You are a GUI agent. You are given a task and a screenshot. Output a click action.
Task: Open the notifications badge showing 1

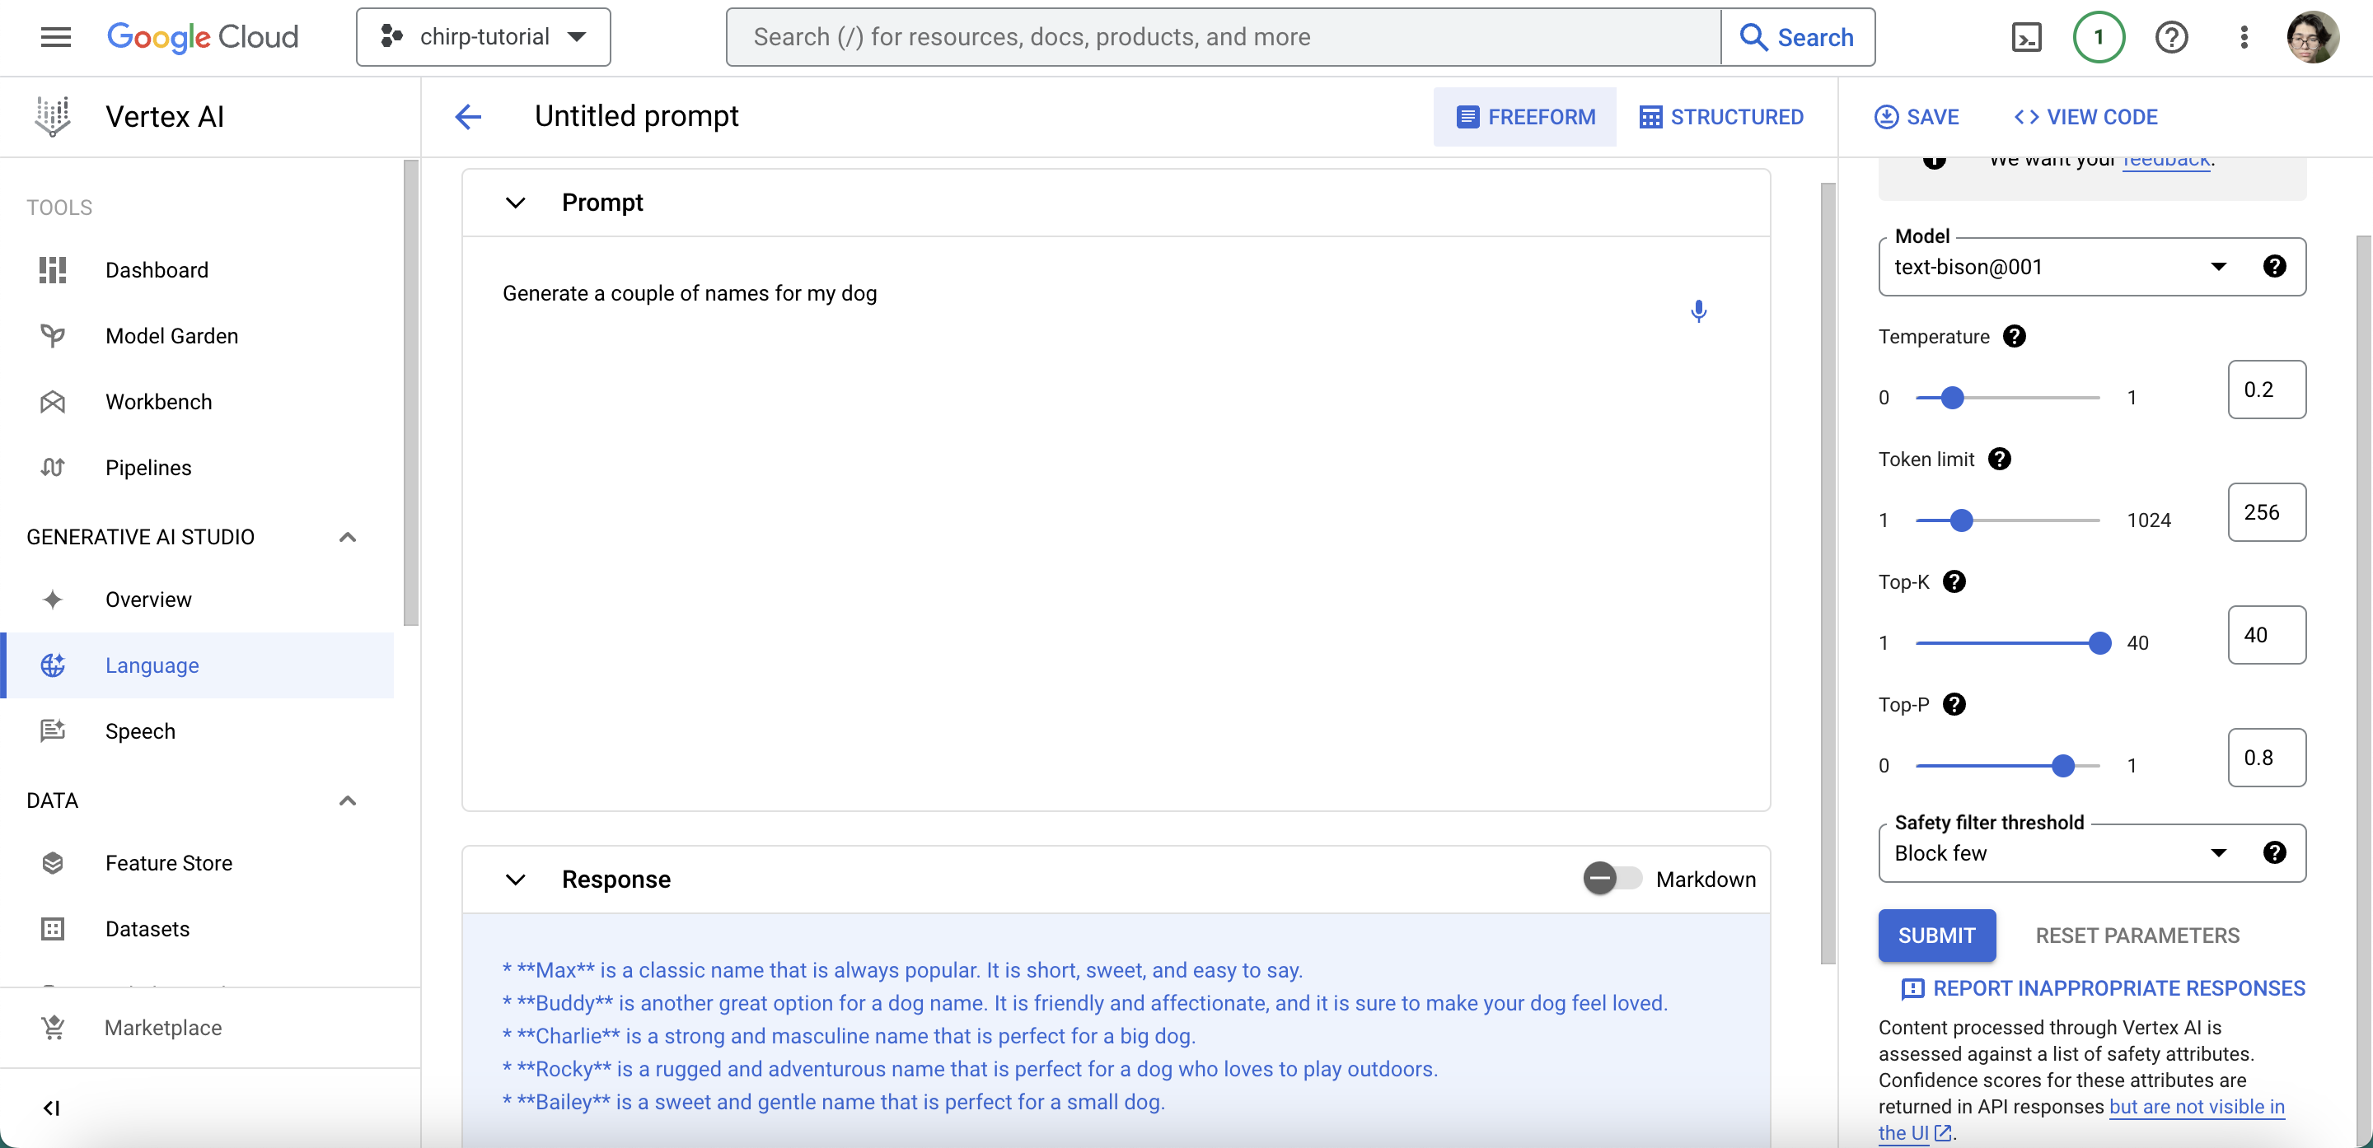point(2099,38)
